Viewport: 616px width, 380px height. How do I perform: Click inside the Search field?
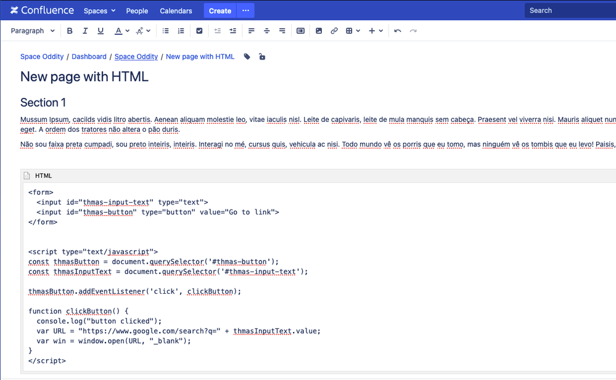click(x=567, y=10)
